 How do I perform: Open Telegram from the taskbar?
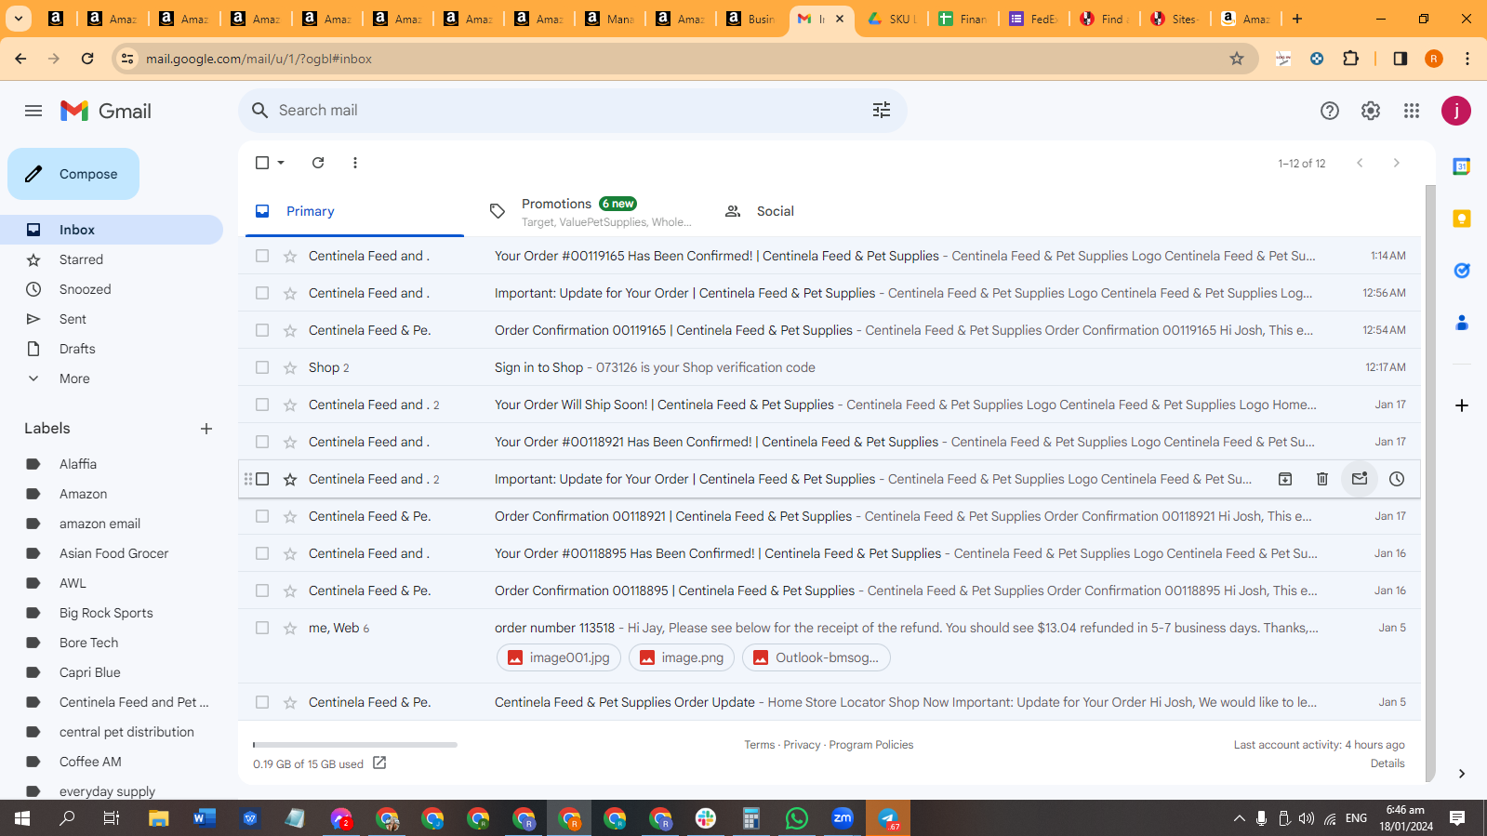click(x=888, y=818)
